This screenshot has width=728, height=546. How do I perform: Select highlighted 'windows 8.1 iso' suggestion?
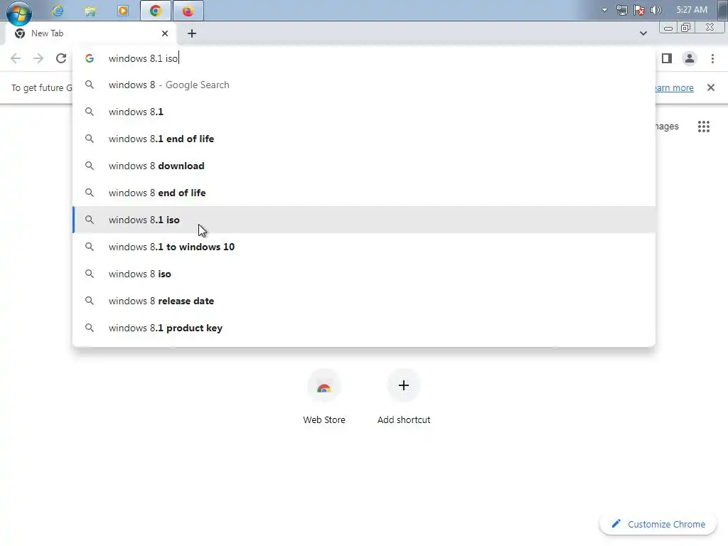click(364, 220)
